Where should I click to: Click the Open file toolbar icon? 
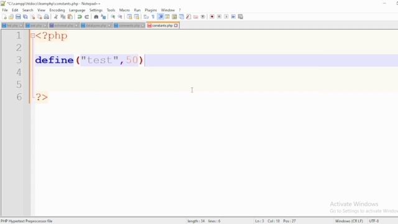(x=11, y=17)
